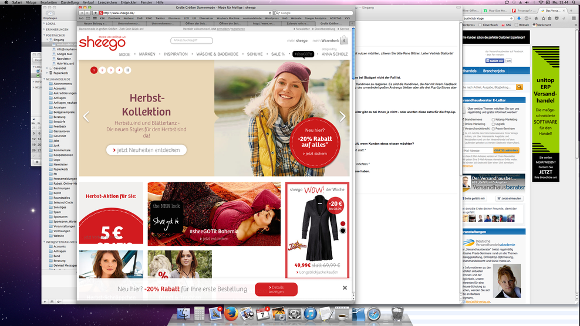This screenshot has height=326, width=580.
Task: Open Finder from the dock
Action: (x=184, y=314)
